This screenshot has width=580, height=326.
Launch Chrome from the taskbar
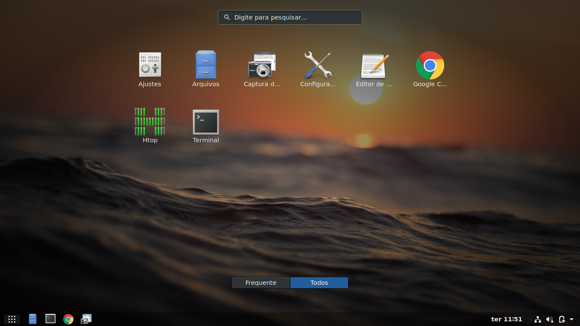coord(68,319)
